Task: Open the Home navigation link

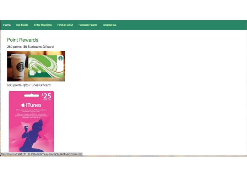Action: point(7,25)
